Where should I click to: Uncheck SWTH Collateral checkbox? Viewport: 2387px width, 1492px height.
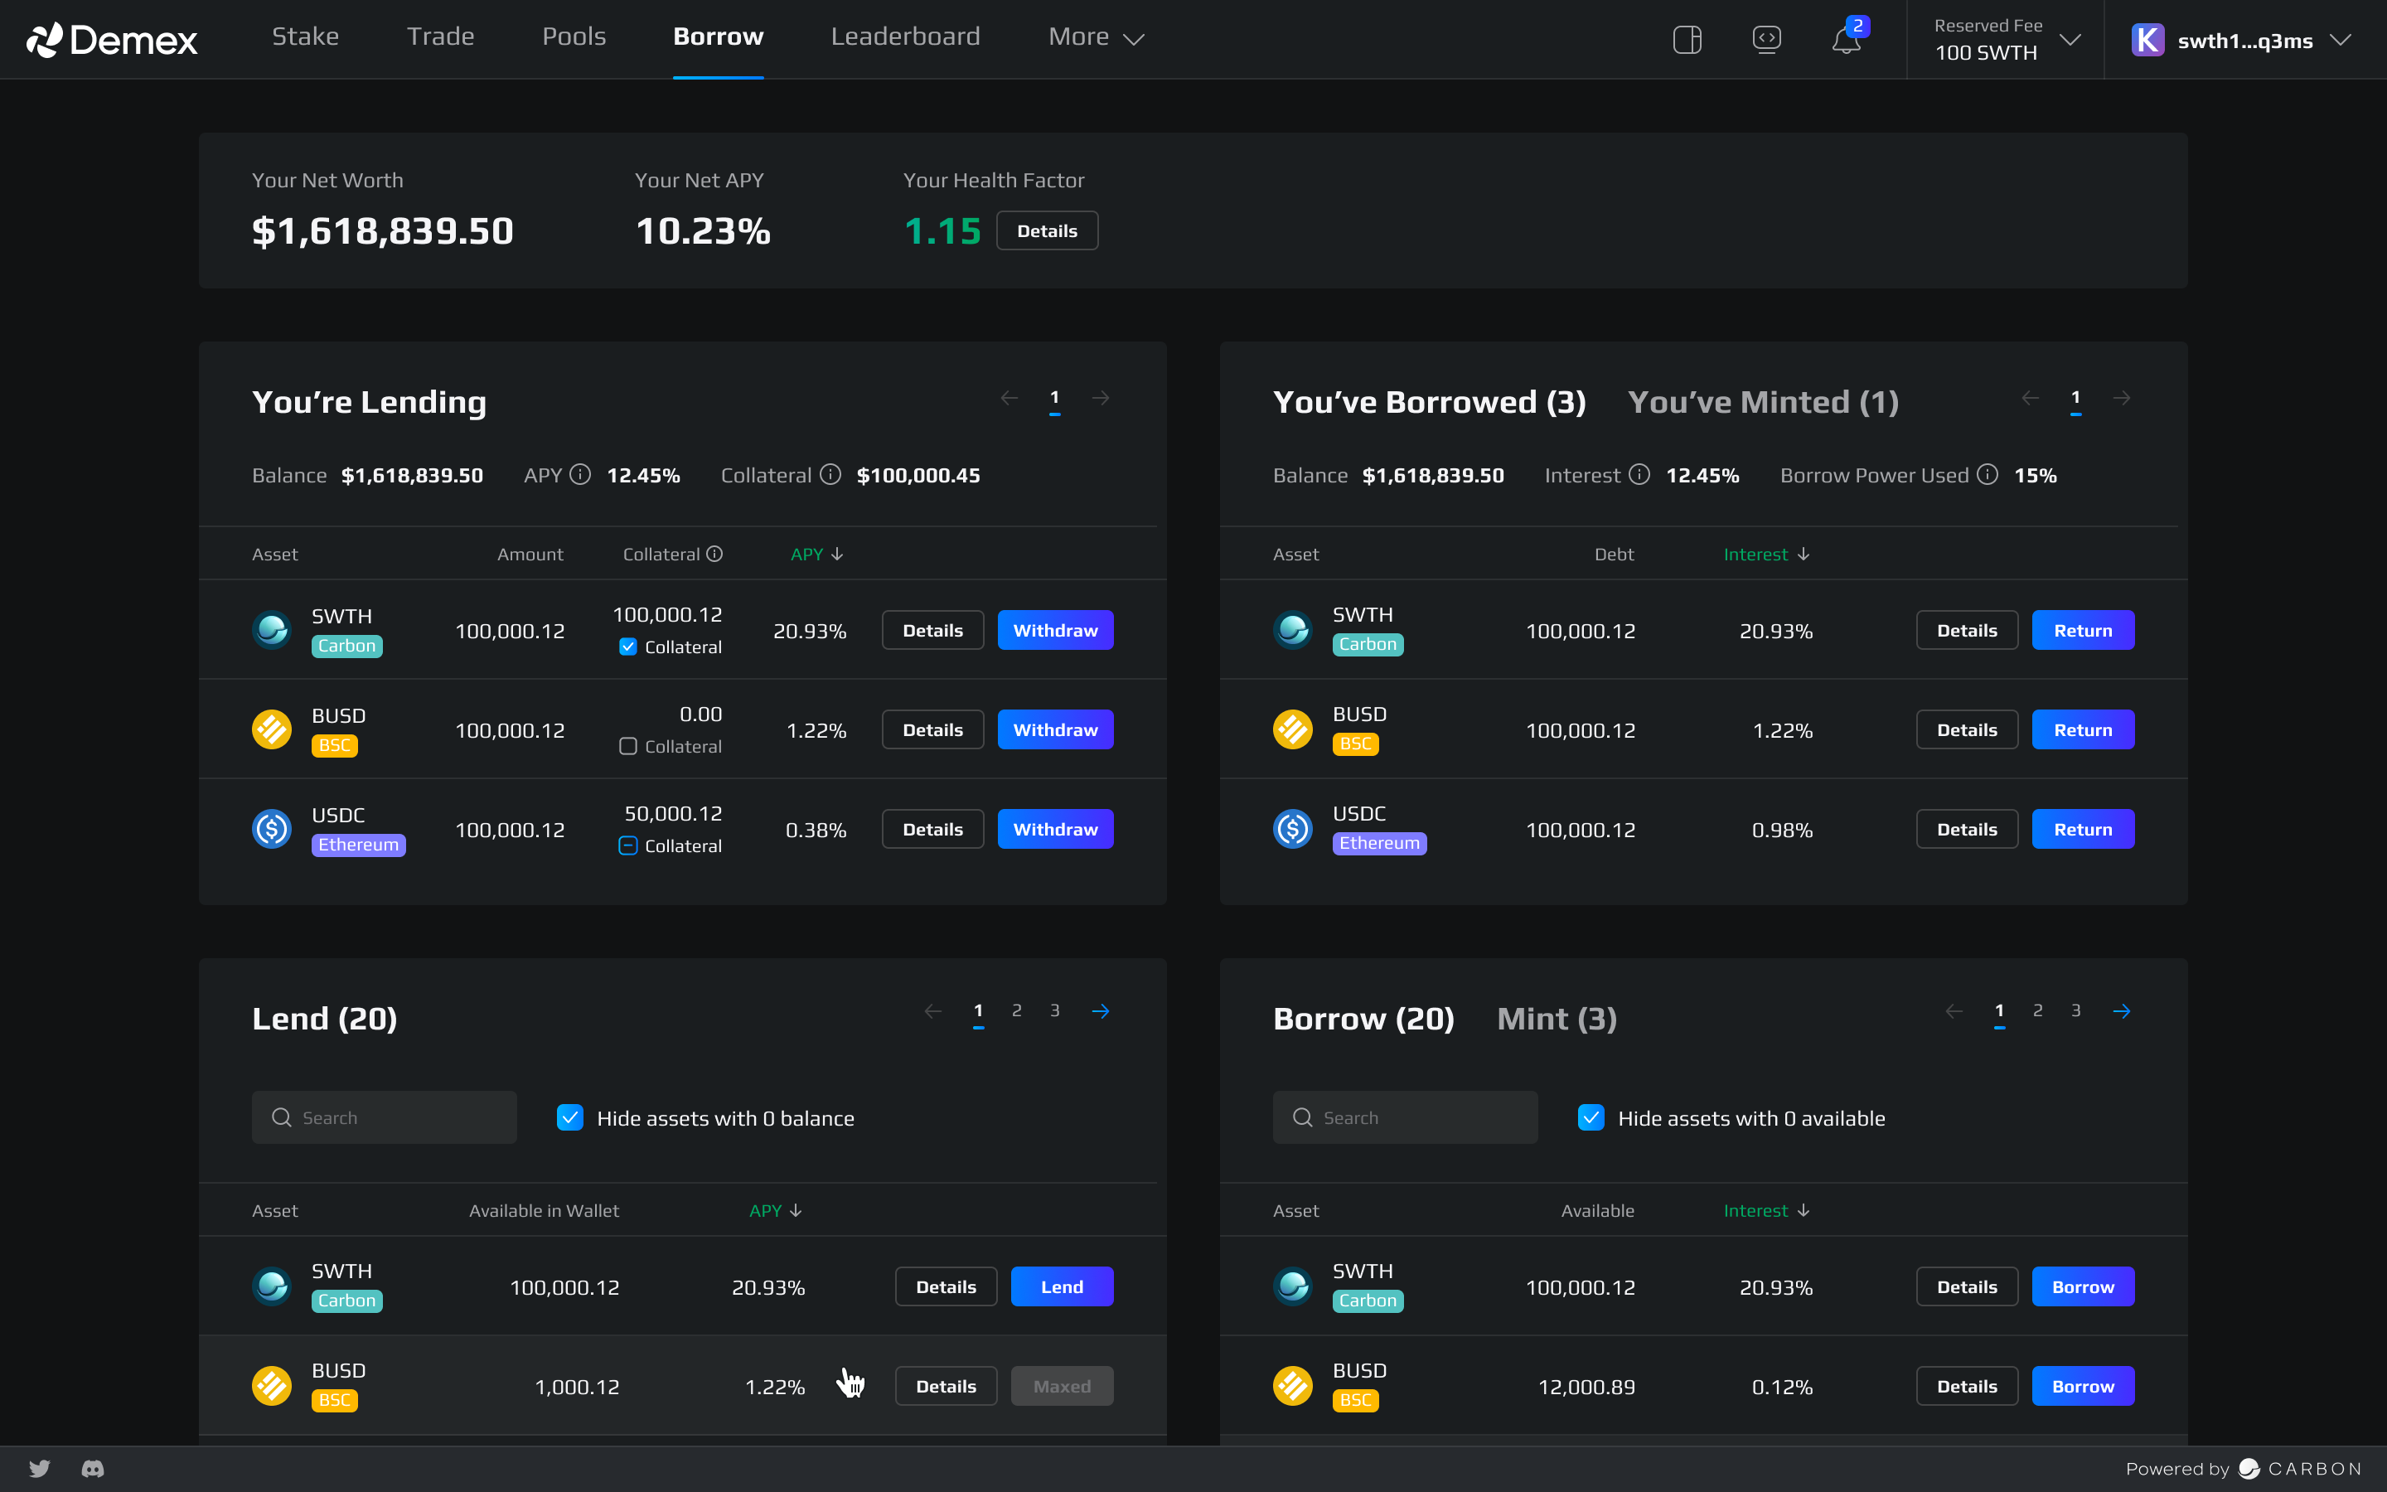[x=627, y=647]
